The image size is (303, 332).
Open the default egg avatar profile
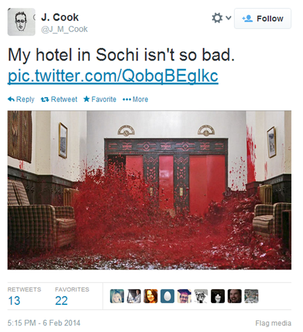click(x=167, y=296)
